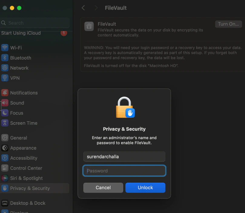Click the Control Center icon

(5, 168)
